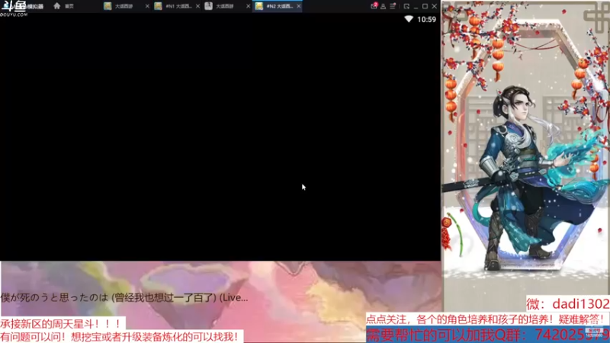The height and width of the screenshot is (343, 610).
Task: Click the icon on the third 大话西游 tab
Action: click(x=208, y=6)
